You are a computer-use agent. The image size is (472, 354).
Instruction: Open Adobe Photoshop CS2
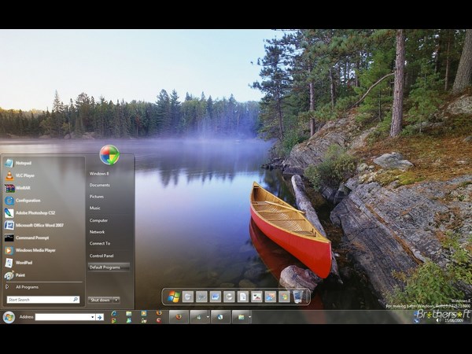point(35,212)
